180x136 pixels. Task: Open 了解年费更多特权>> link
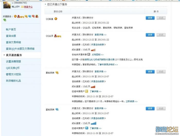point(108,65)
